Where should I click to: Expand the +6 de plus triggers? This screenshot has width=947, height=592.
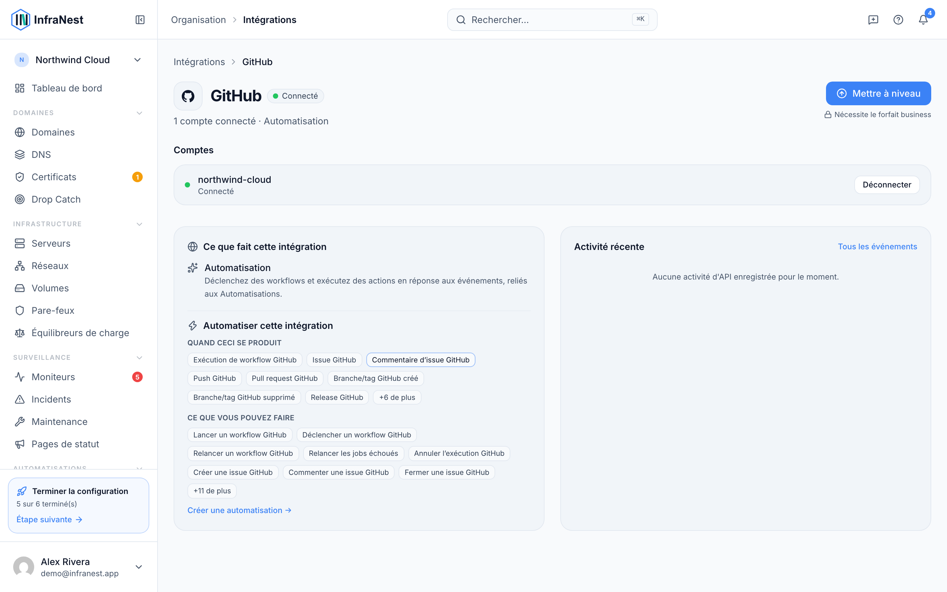tap(397, 397)
